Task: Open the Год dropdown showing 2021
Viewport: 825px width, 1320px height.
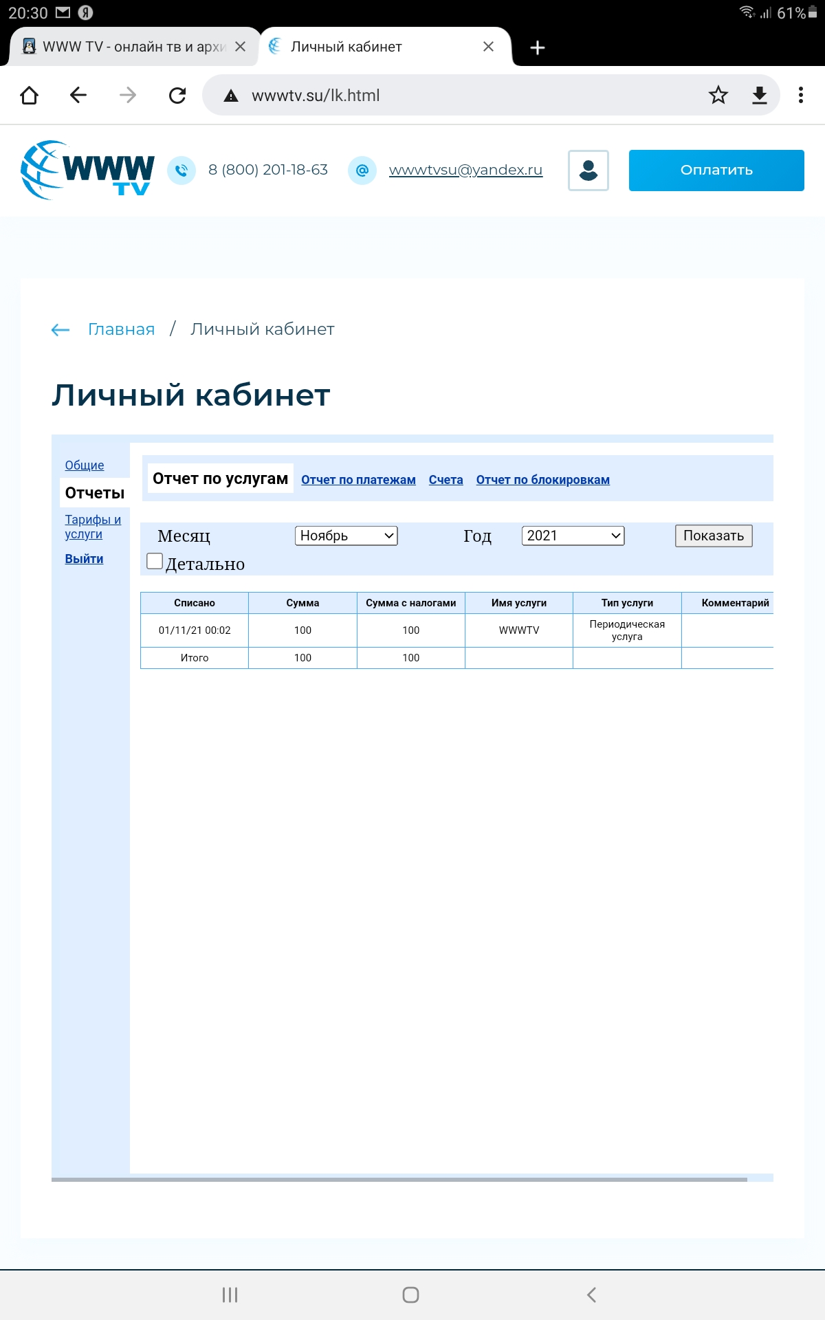Action: click(573, 536)
